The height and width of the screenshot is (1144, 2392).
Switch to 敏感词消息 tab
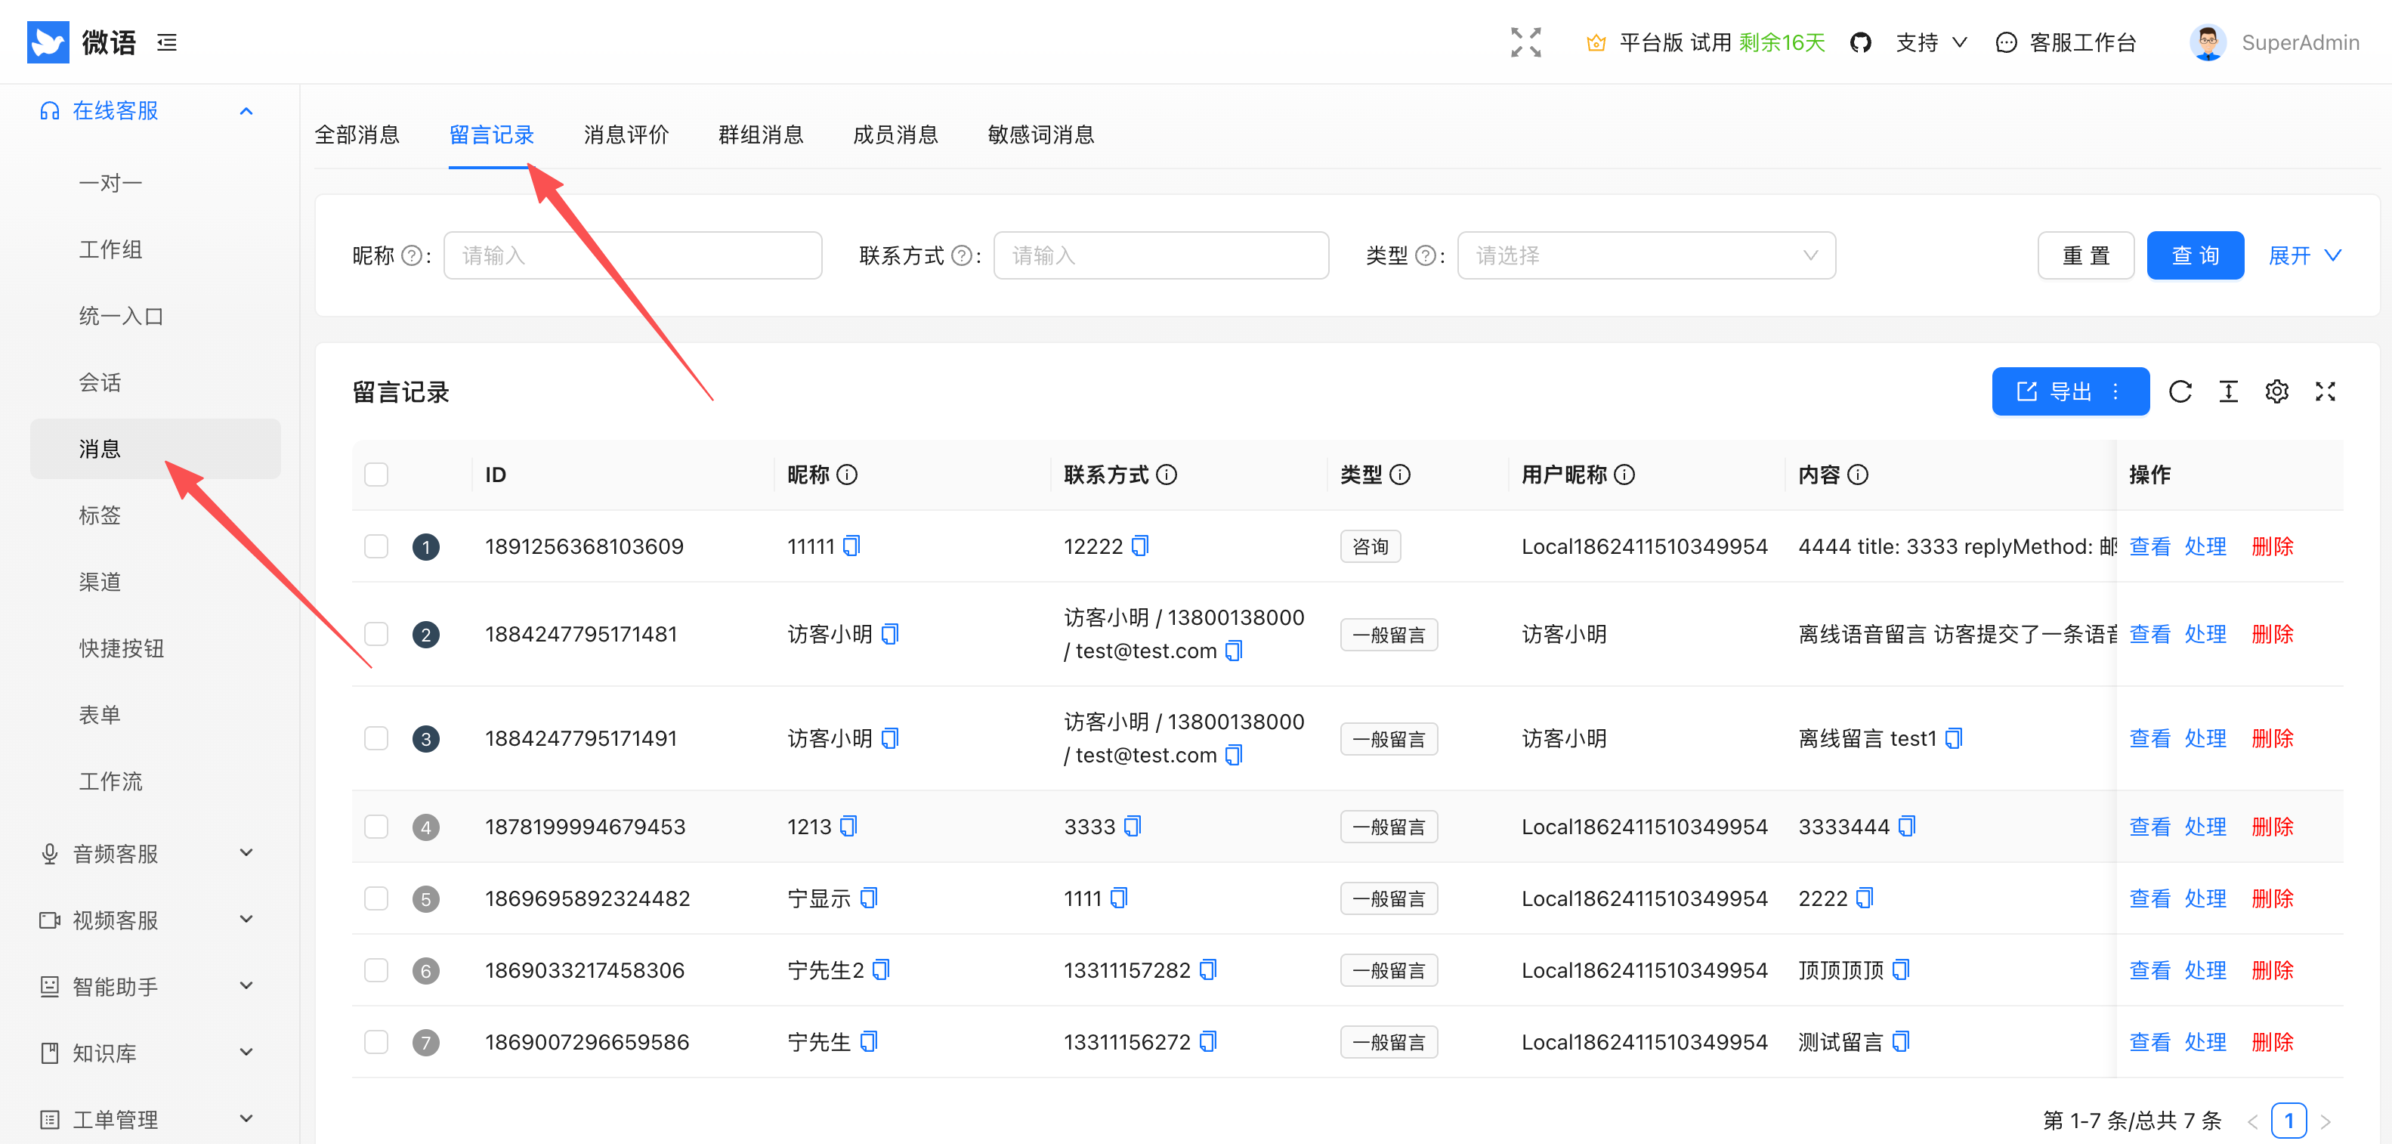(1041, 134)
